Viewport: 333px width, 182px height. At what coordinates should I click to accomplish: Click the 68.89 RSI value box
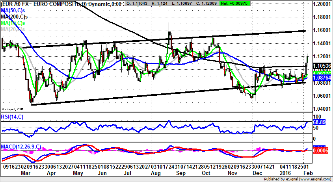point(319,123)
